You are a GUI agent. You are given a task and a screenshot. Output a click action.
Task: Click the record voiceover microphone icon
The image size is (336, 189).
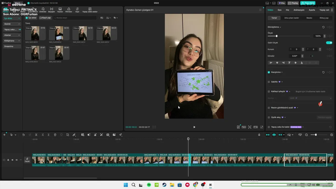(x=259, y=135)
